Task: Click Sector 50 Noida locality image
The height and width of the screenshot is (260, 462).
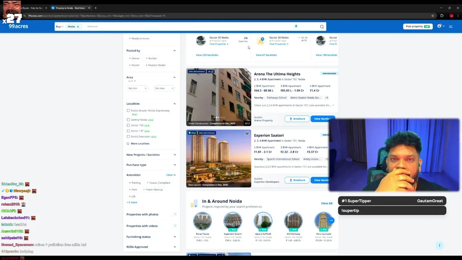Action: click(201, 40)
